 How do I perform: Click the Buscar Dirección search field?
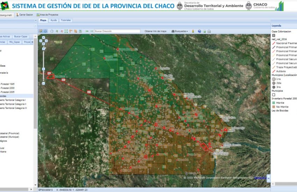[117, 31]
